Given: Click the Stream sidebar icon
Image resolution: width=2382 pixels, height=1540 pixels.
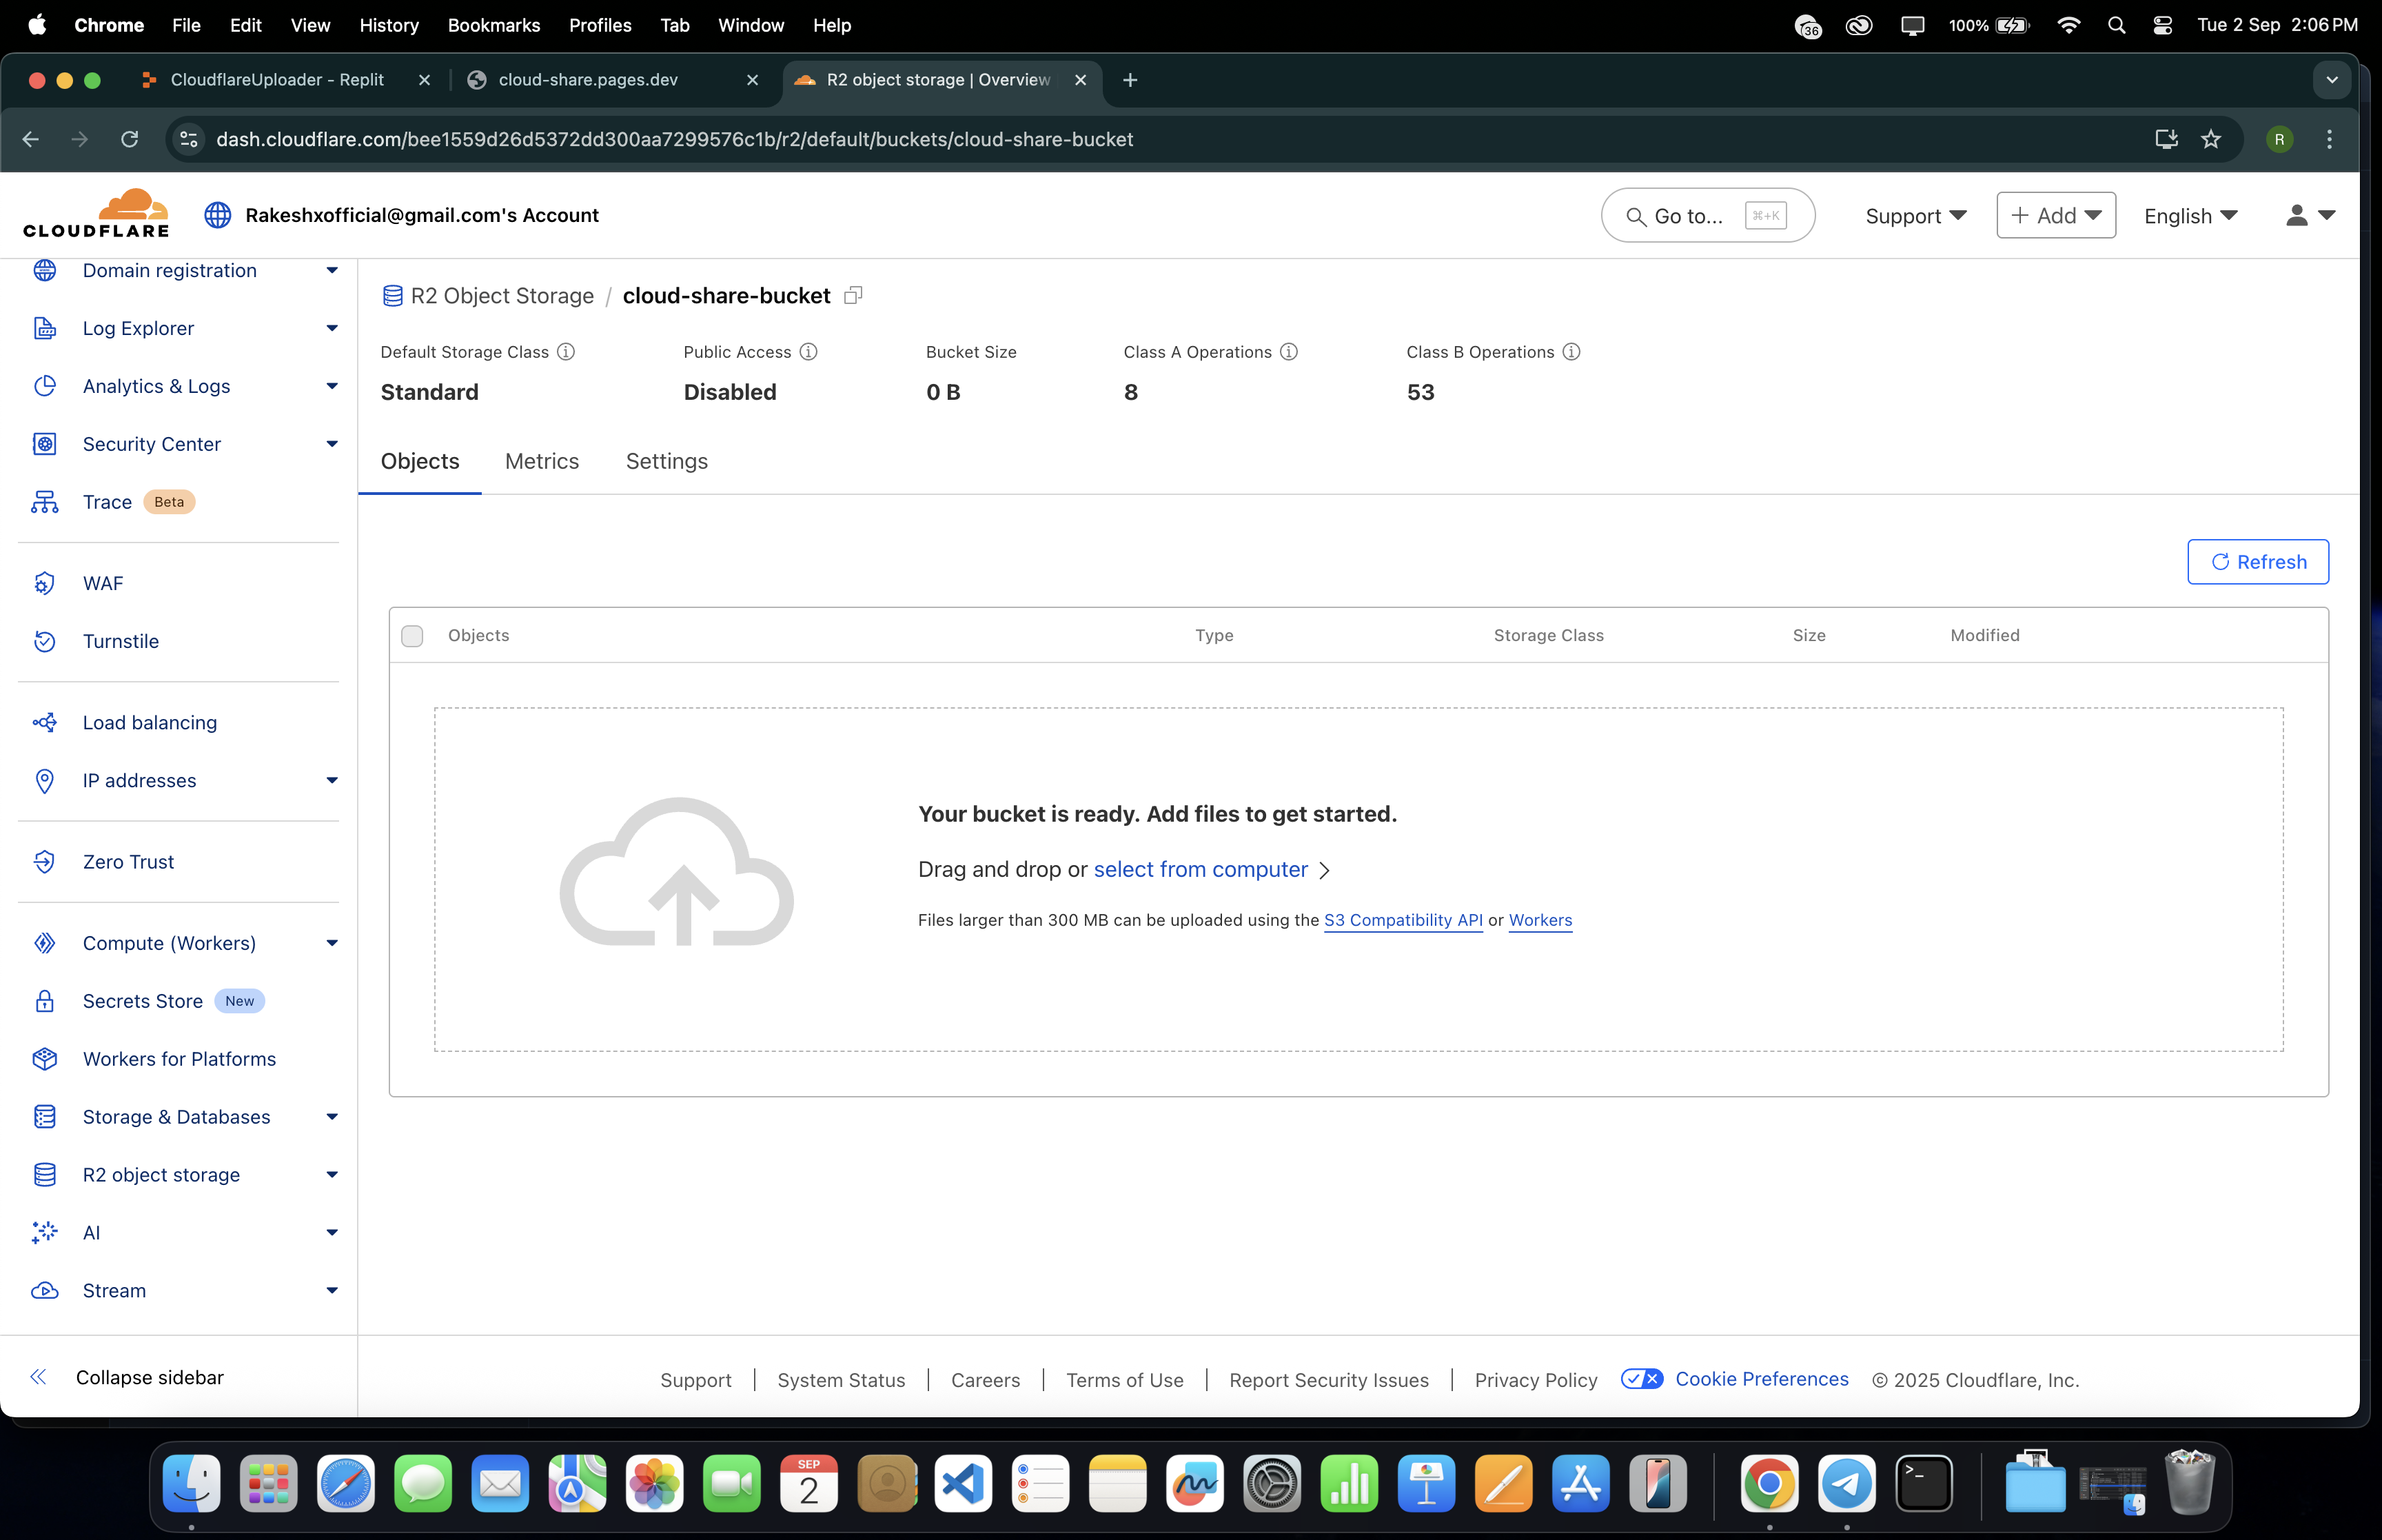Looking at the screenshot, I should (45, 1290).
